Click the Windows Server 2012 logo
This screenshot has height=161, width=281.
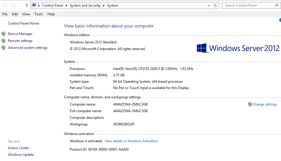coord(238,48)
